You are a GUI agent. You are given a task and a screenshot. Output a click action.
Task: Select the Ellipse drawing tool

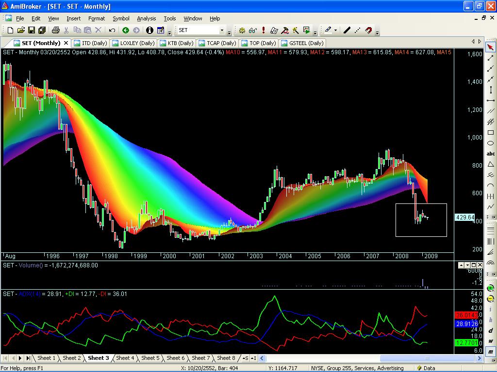coord(491,143)
